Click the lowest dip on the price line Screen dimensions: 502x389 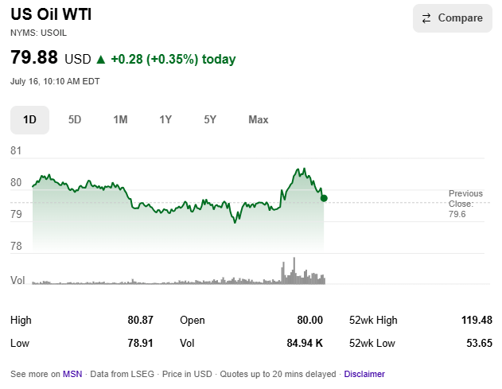click(235, 222)
